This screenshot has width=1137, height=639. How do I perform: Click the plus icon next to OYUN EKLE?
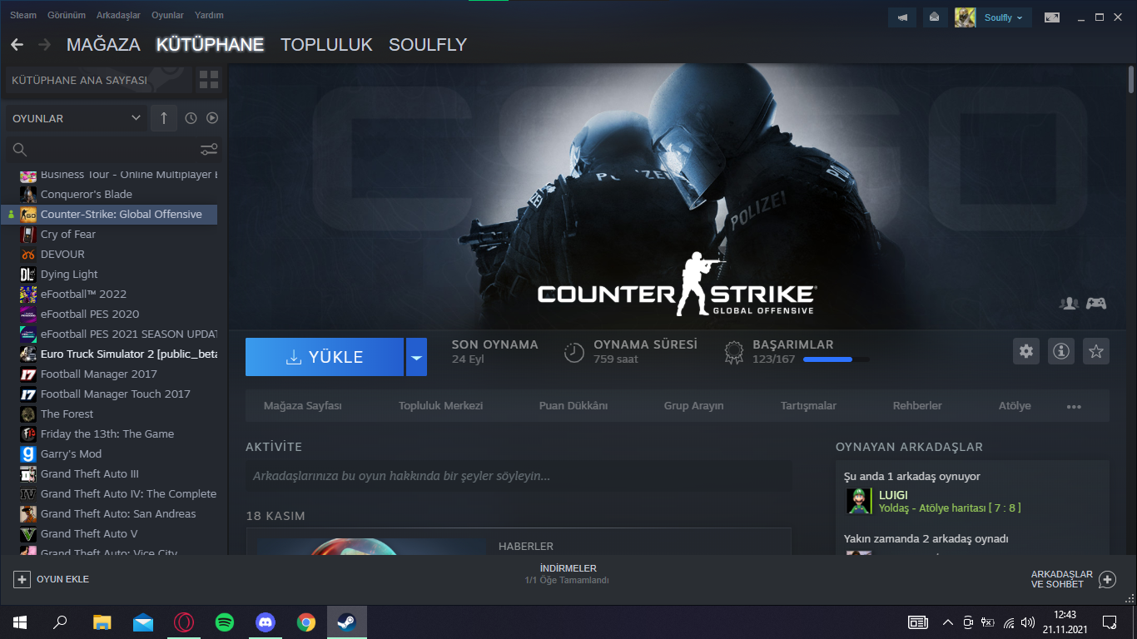coord(22,579)
